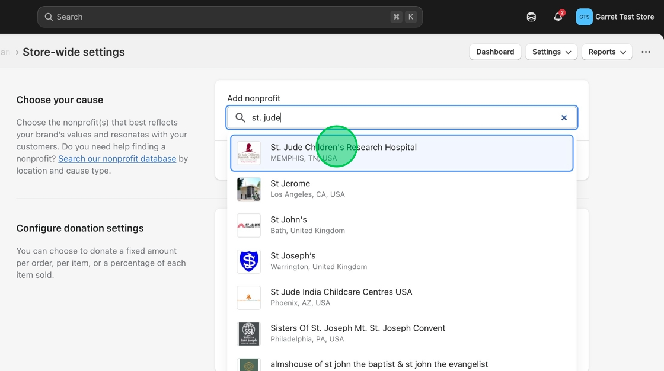
Task: Click the St. Jude hospital logo thumbnail
Action: coord(248,153)
